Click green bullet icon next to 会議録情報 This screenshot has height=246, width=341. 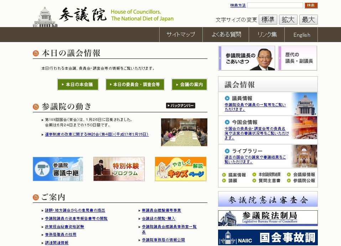tap(289, 174)
